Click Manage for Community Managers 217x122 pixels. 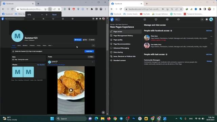pyautogui.click(x=209, y=61)
